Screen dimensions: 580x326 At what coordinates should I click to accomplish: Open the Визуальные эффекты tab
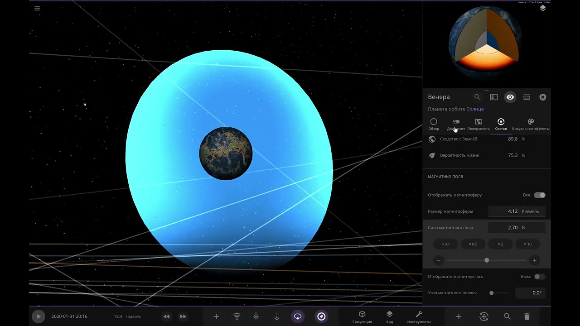click(x=531, y=125)
